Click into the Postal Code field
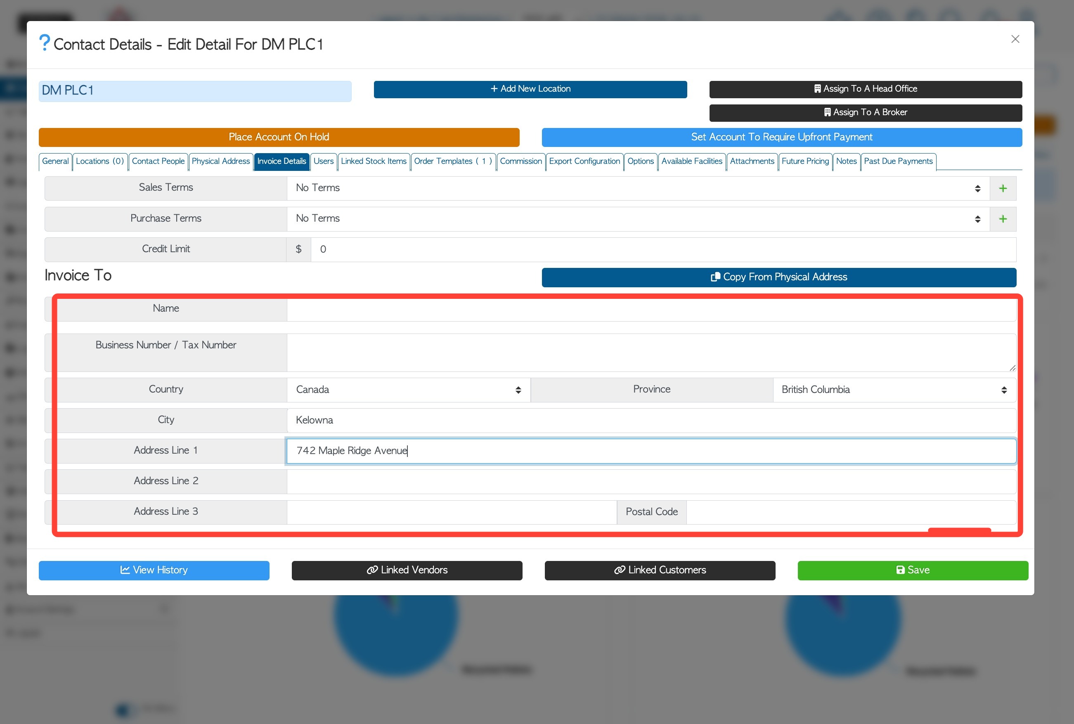Image resolution: width=1074 pixels, height=724 pixels. (x=851, y=512)
